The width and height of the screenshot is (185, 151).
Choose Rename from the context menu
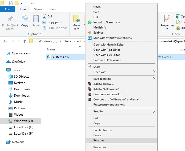click(x=98, y=140)
